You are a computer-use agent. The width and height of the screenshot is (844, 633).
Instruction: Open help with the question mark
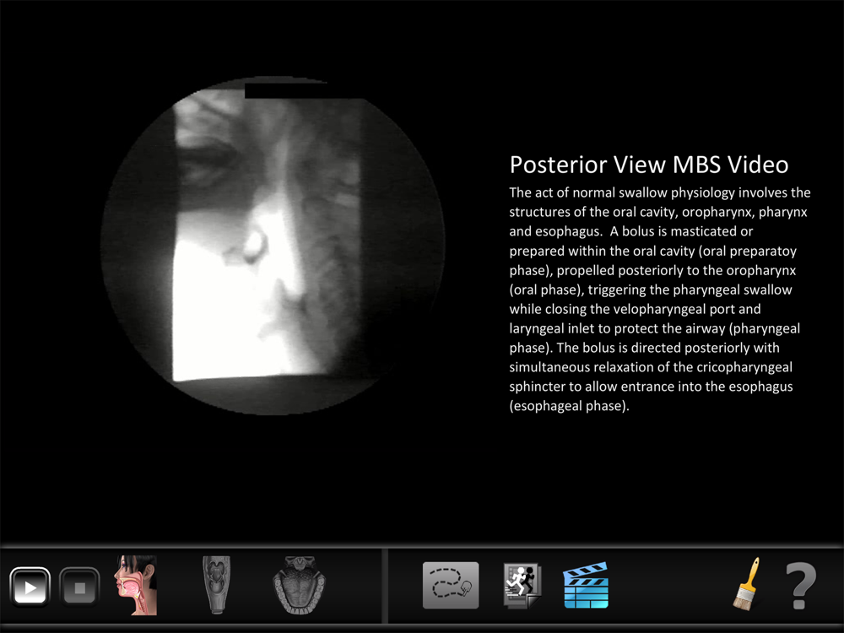[801, 586]
